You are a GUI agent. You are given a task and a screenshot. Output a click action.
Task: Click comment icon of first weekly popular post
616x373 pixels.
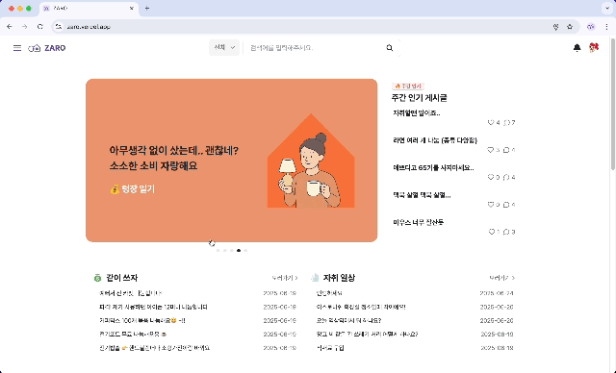coord(507,122)
